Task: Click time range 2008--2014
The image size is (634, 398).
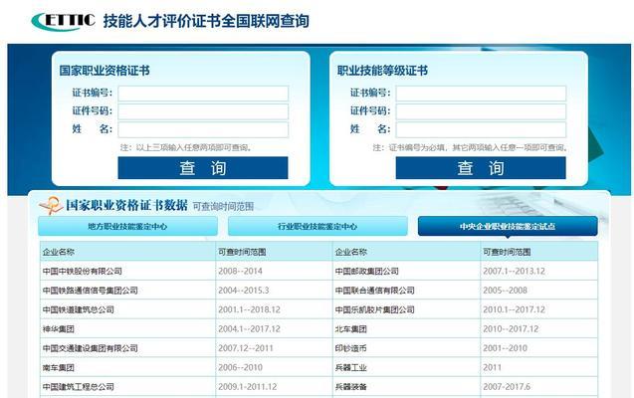Action: point(240,271)
